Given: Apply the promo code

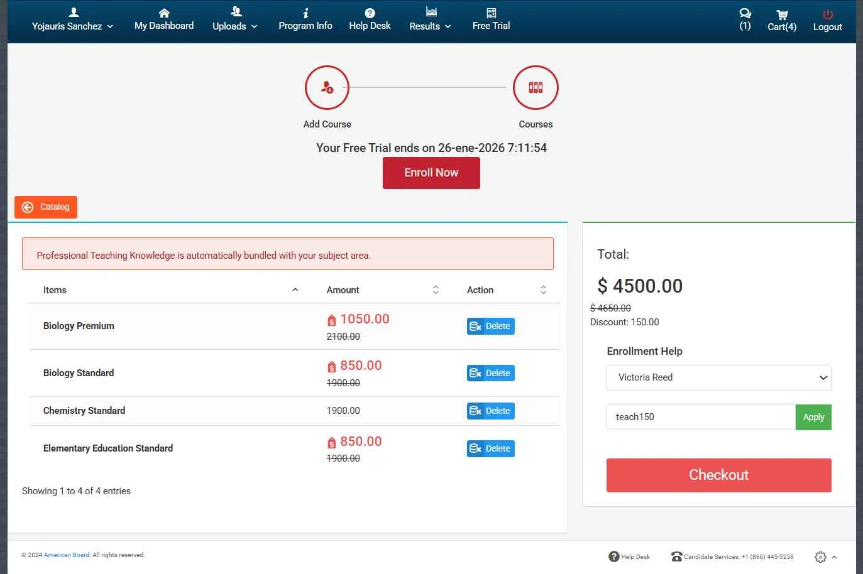Looking at the screenshot, I should point(813,417).
